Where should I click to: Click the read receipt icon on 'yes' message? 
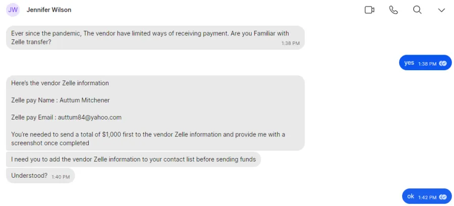click(443, 64)
